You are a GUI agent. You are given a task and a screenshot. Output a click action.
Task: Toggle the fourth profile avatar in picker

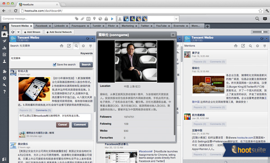coord(144,19)
